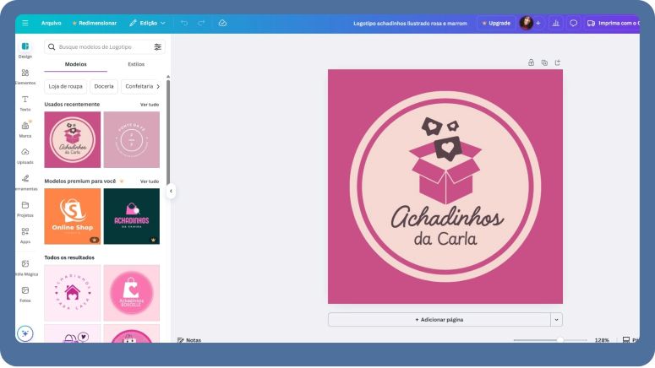Open the Uploads panel
The image size is (655, 368).
click(25, 154)
